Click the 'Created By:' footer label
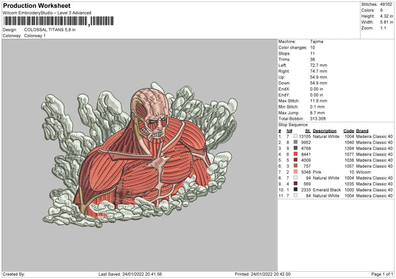 coord(14,274)
